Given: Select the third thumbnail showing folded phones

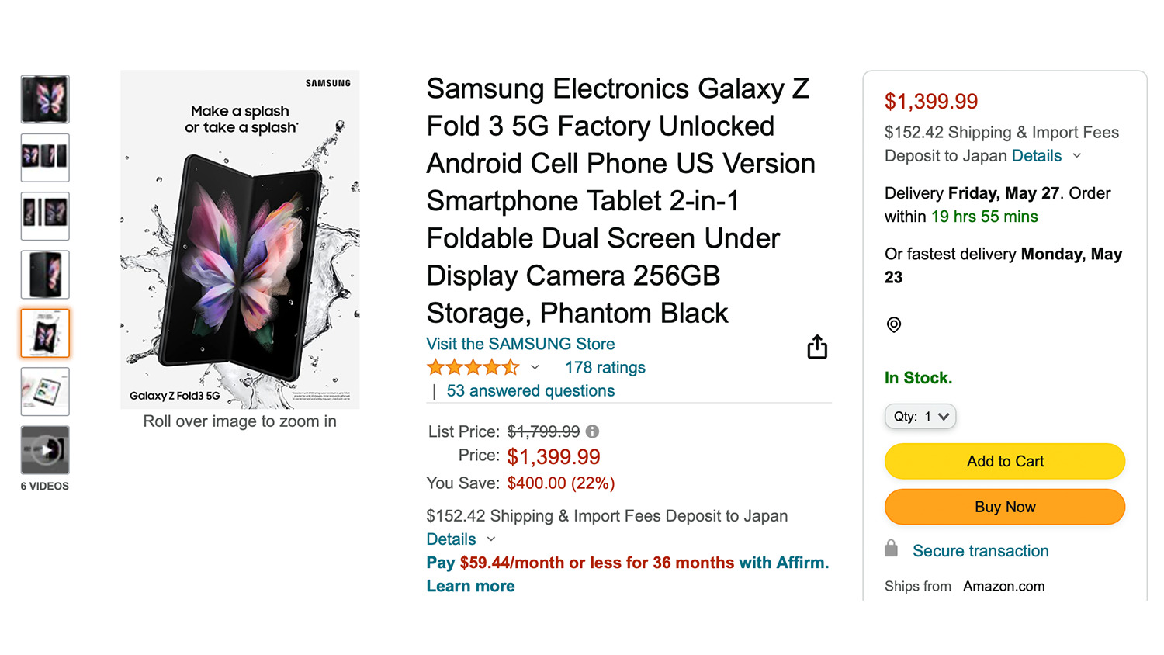Looking at the screenshot, I should tap(45, 216).
